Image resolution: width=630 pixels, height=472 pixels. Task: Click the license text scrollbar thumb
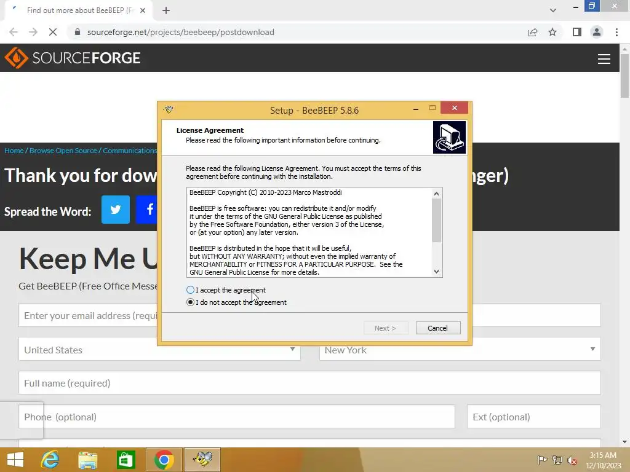coord(437,221)
